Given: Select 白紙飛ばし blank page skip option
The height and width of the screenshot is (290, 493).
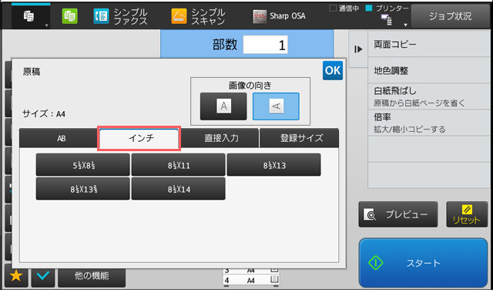Looking at the screenshot, I should point(429,96).
